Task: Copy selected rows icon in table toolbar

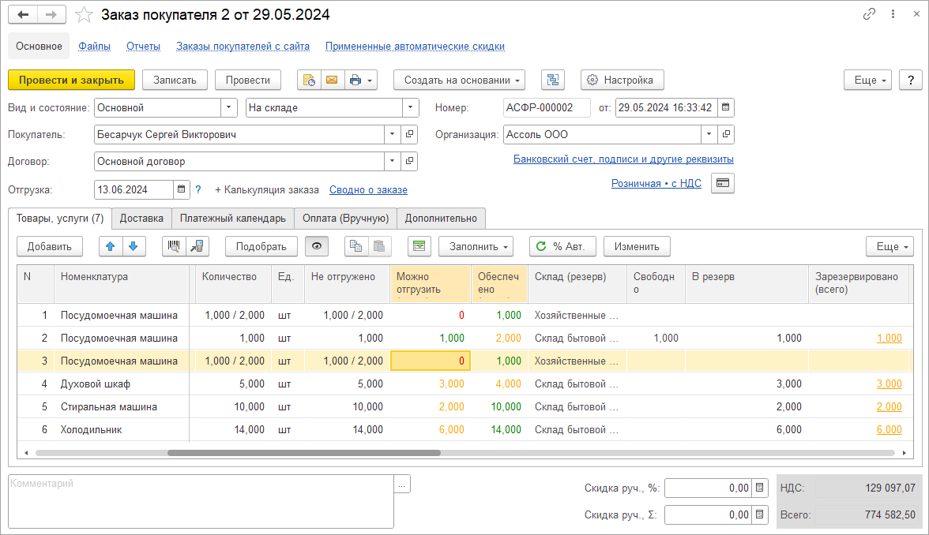Action: pyautogui.click(x=356, y=246)
